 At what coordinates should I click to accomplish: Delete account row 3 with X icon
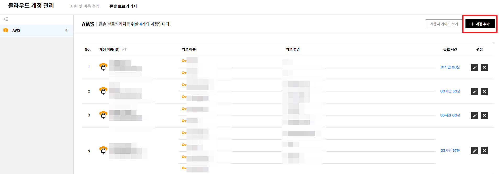click(x=484, y=115)
